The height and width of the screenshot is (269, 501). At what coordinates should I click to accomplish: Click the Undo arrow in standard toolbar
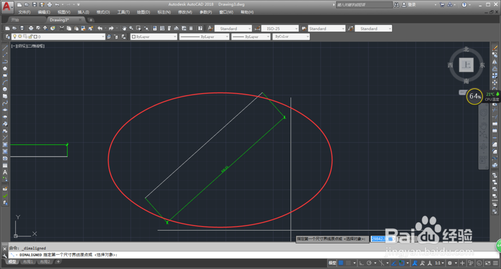pyautogui.click(x=100, y=28)
